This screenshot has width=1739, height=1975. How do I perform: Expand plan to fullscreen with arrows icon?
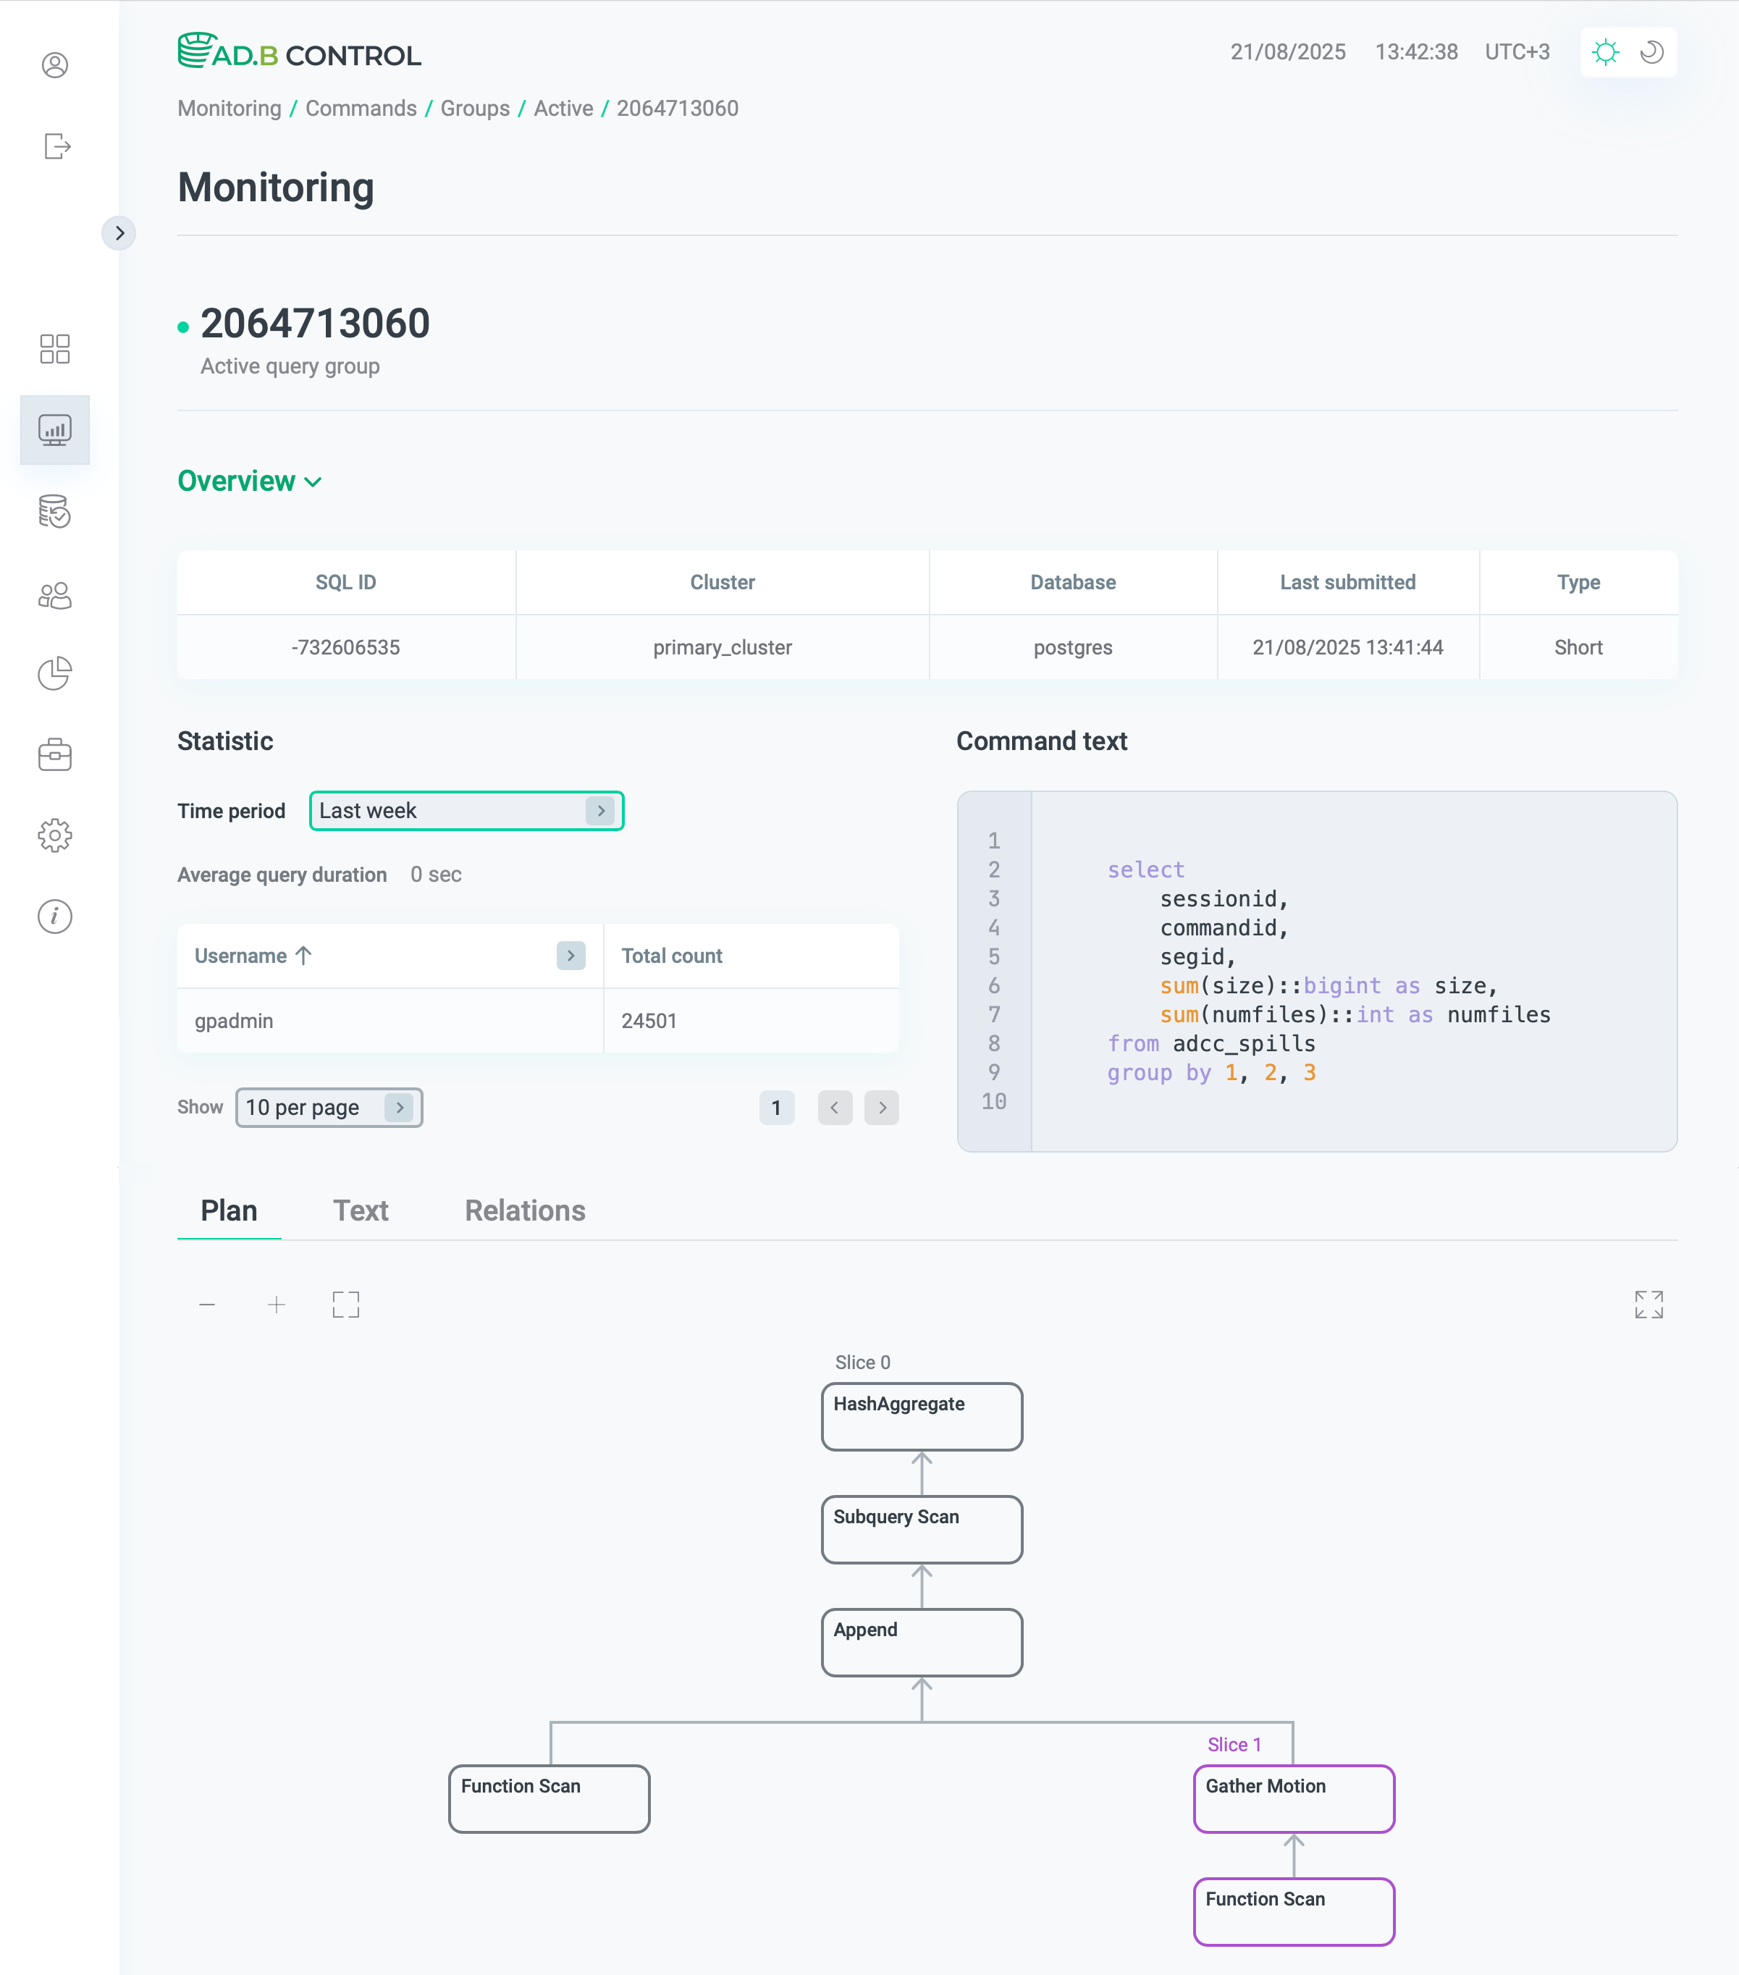[1649, 1305]
